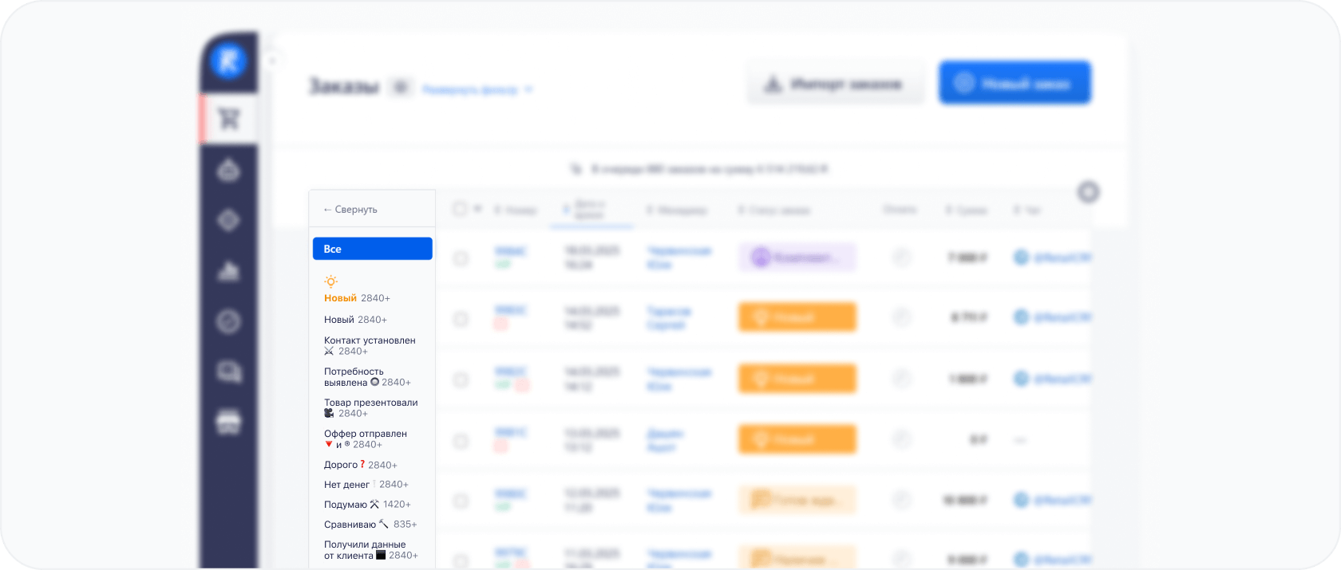Select the Все status filter
The width and height of the screenshot is (1341, 570).
point(373,249)
